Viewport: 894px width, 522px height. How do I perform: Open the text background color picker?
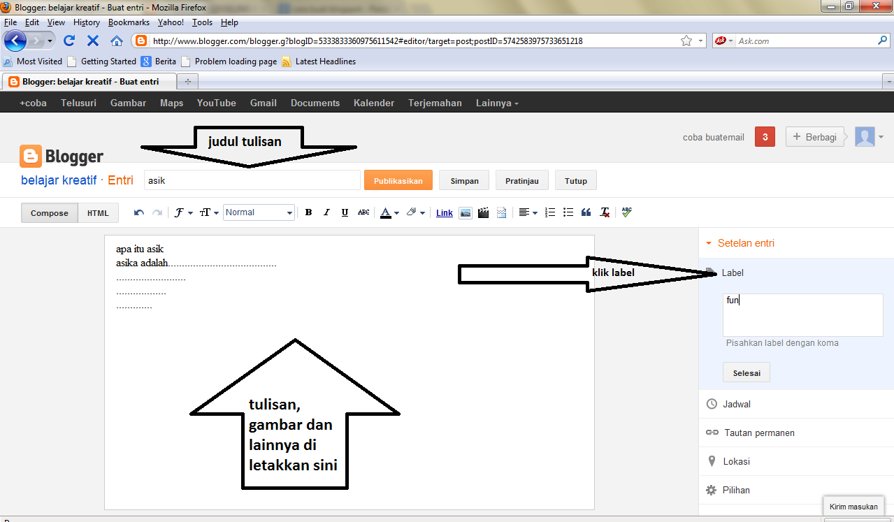tap(415, 212)
